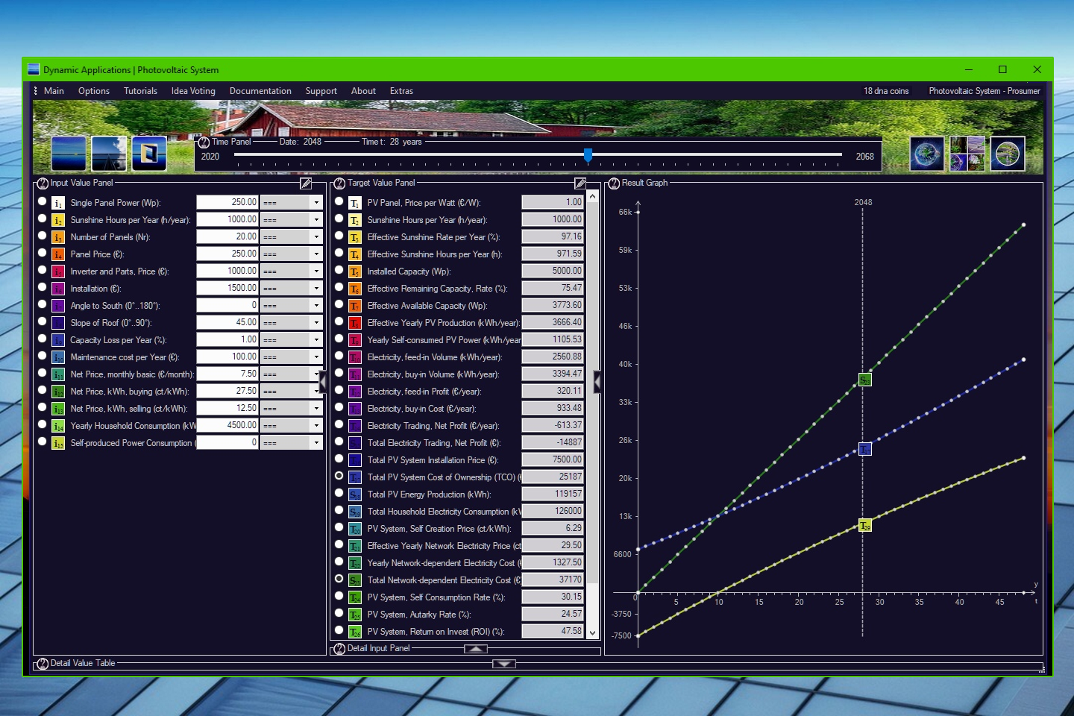The width and height of the screenshot is (1074, 716).
Task: Click the edit pencil in Target Value Panel
Action: click(580, 183)
